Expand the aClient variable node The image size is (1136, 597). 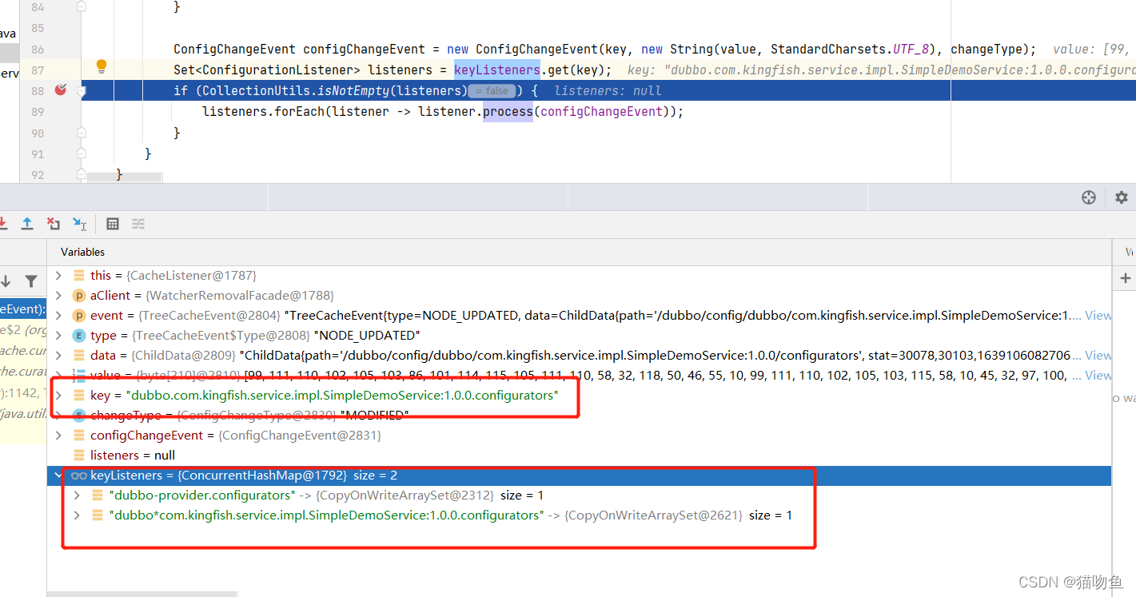(x=58, y=296)
